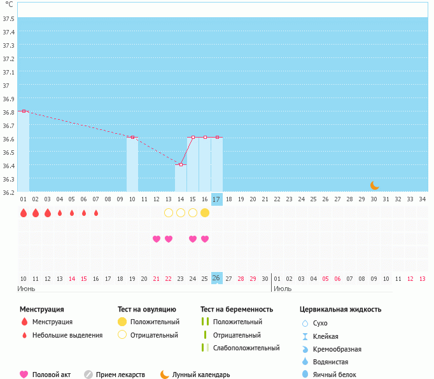The image size is (434, 379).
Task: Click the Положительный pregnancy test legend icon
Action: (205, 322)
